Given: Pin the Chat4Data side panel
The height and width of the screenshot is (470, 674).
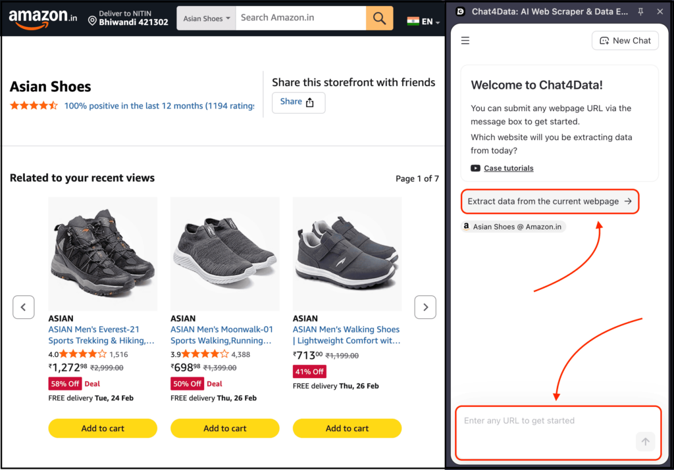Looking at the screenshot, I should point(641,12).
